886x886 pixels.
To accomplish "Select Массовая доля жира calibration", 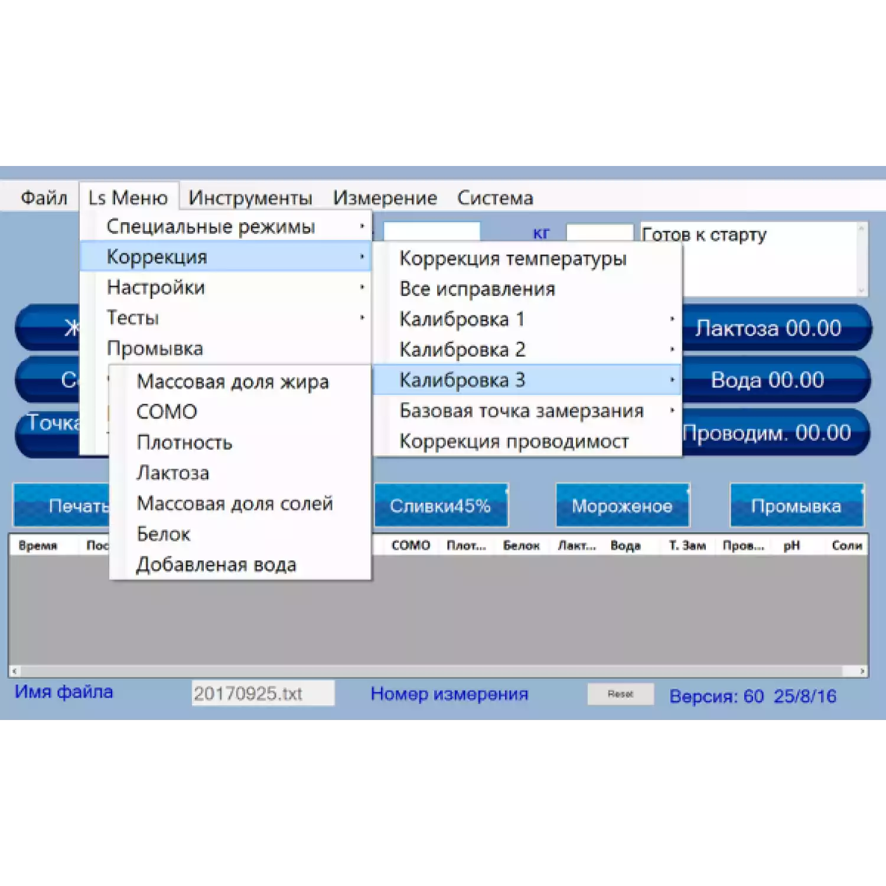I will pyautogui.click(x=233, y=382).
